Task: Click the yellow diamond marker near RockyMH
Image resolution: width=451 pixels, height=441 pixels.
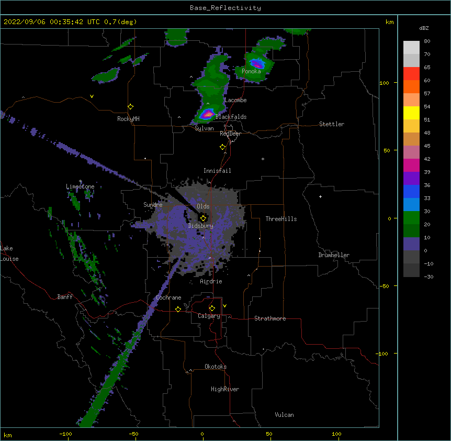Action: point(130,107)
